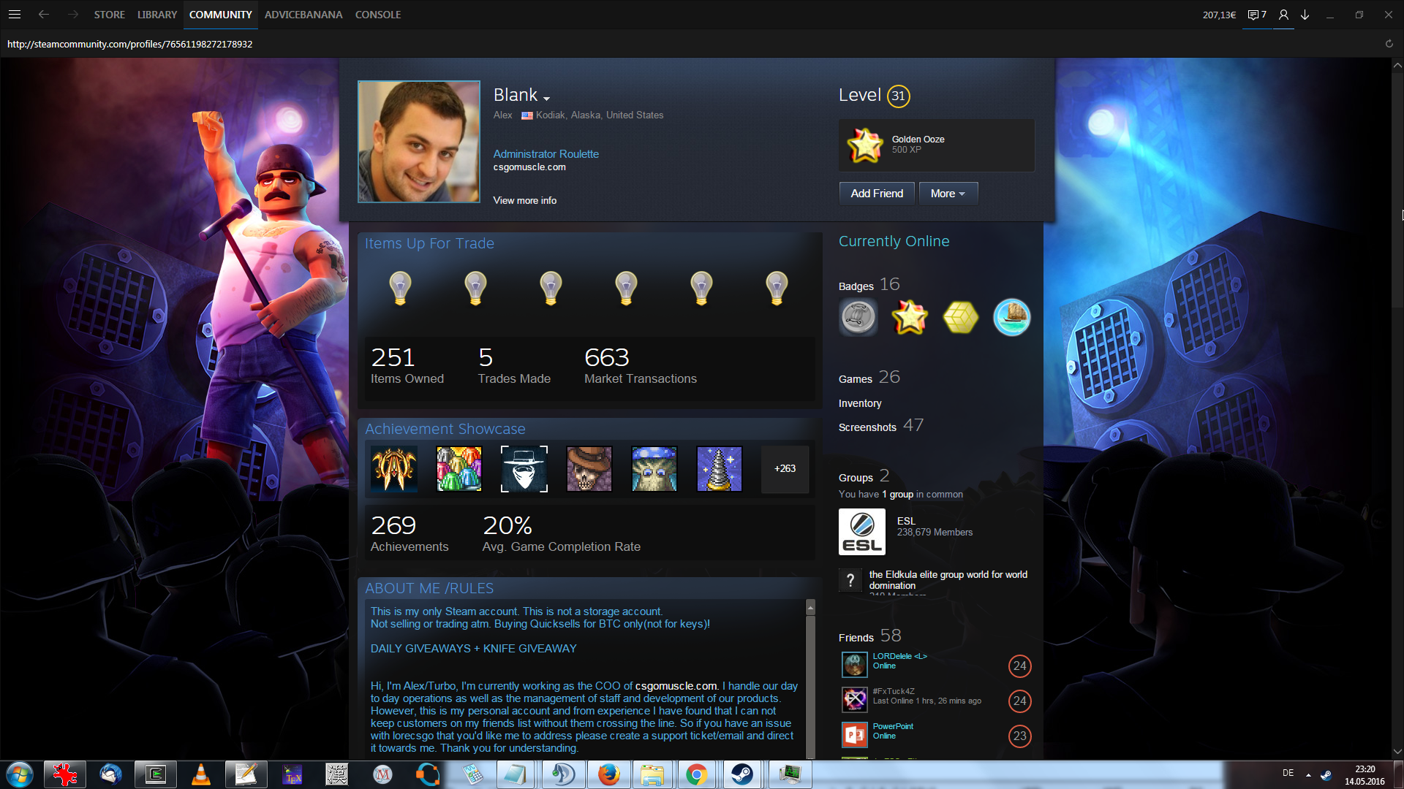Open the Steam hamburger menu icon
Viewport: 1404px width, 789px height.
point(14,15)
